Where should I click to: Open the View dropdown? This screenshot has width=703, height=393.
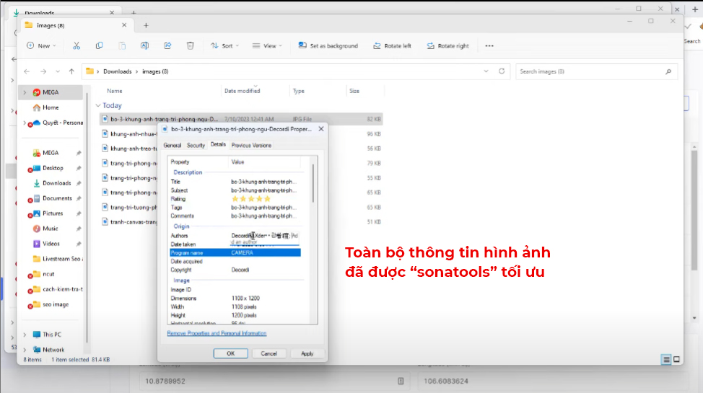point(267,45)
